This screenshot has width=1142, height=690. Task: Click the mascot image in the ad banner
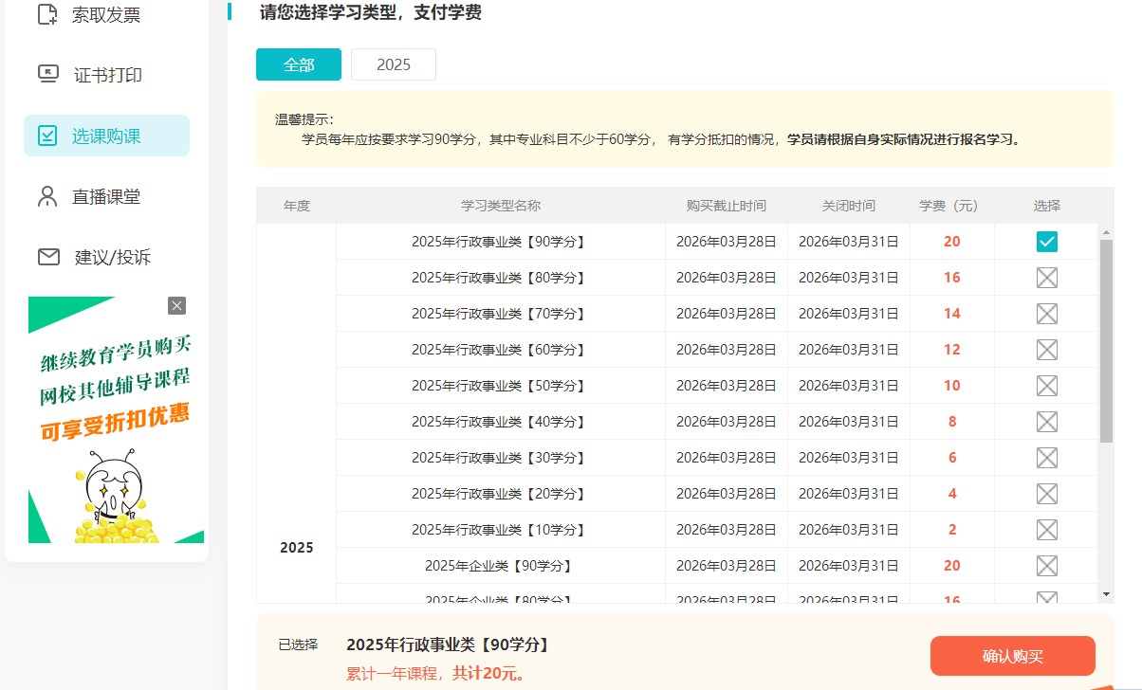pyautogui.click(x=112, y=483)
